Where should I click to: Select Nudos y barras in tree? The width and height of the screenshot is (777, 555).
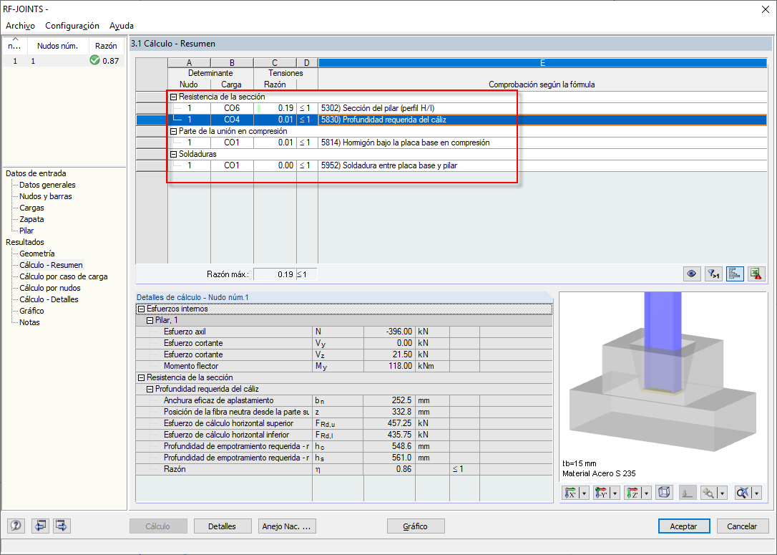coord(46,196)
